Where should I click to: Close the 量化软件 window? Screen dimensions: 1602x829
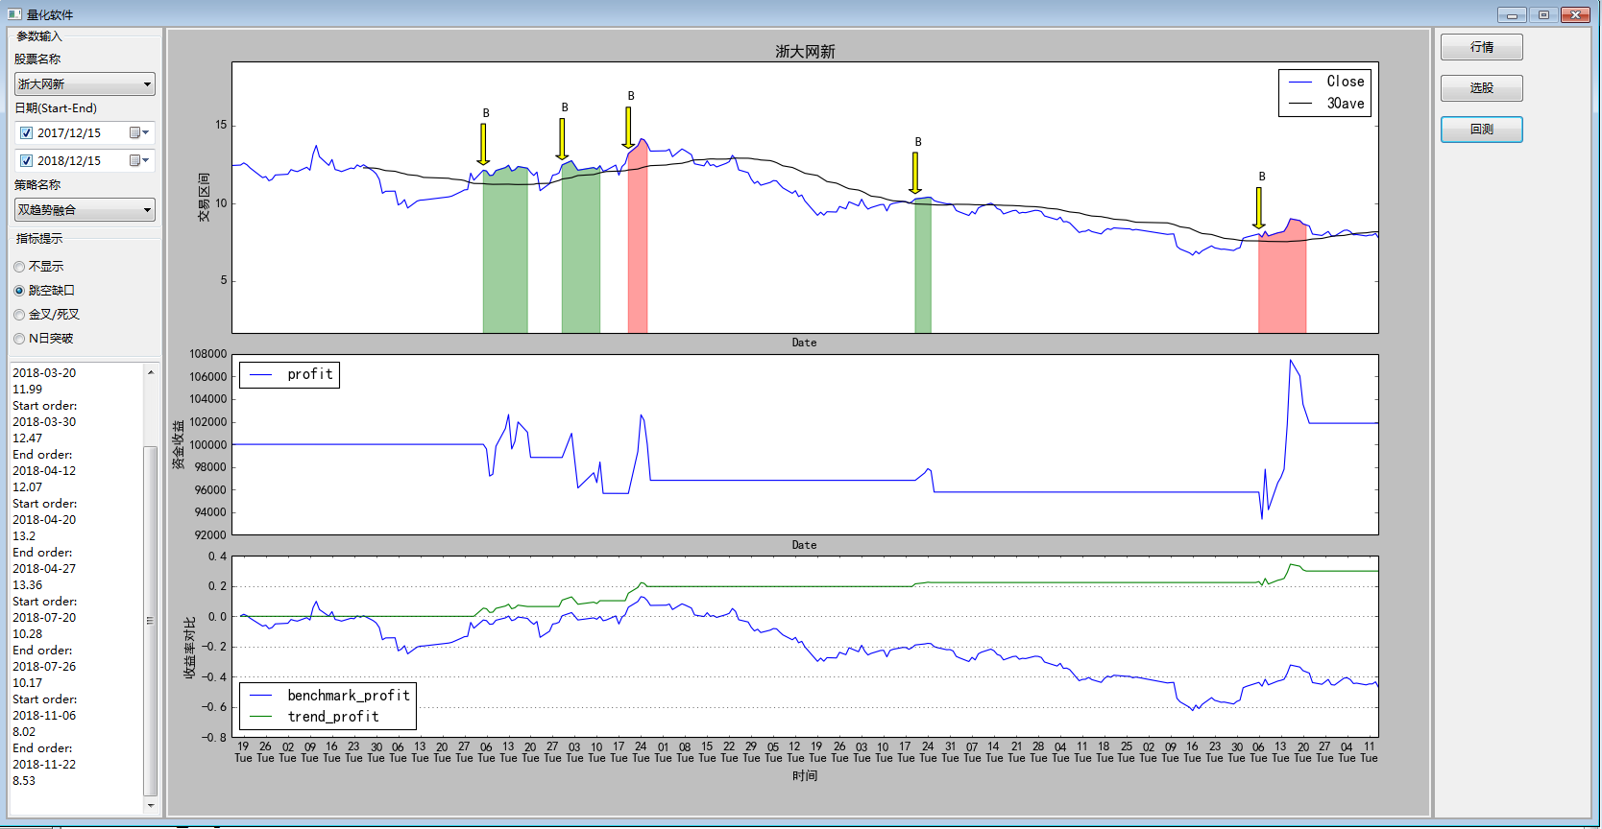[x=1576, y=14]
